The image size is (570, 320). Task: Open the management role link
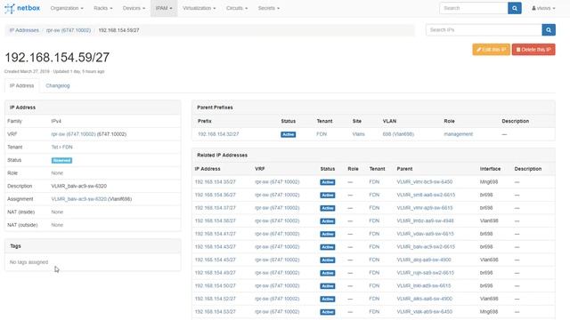pyautogui.click(x=458, y=134)
